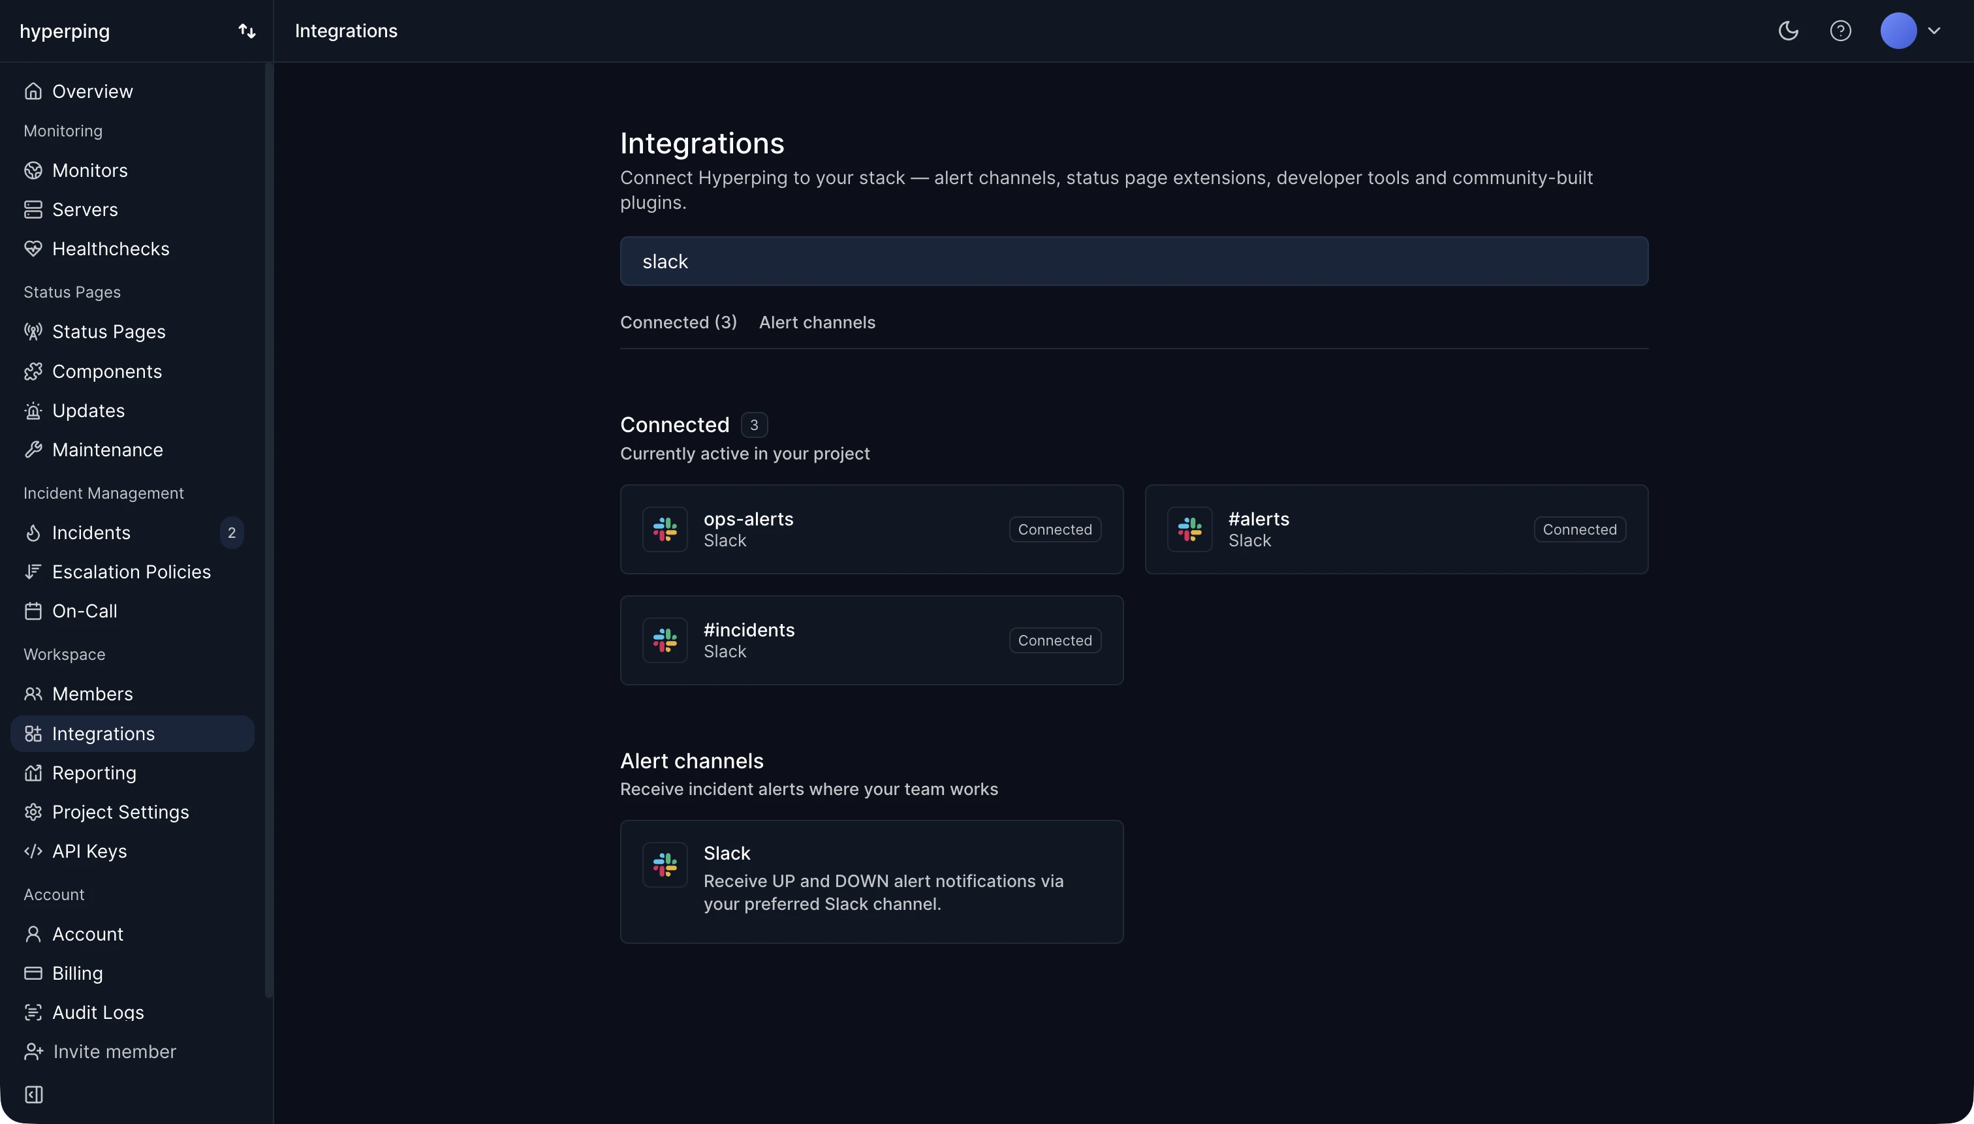This screenshot has width=1974, height=1124.
Task: Expand the user avatar menu chevron
Action: coord(1933,31)
